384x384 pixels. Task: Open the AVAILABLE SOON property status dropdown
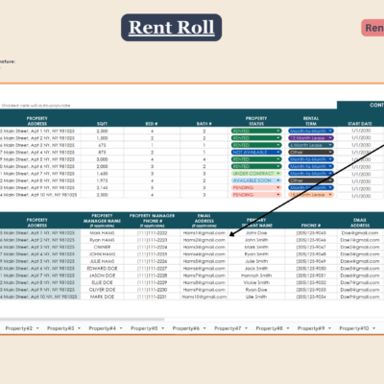click(256, 180)
